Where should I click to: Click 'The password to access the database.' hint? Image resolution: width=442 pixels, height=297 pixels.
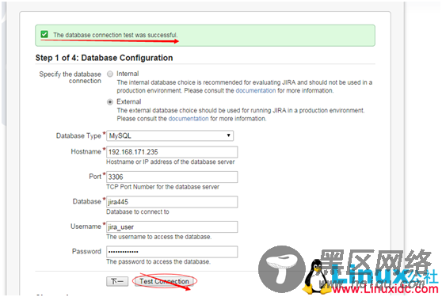click(x=158, y=262)
